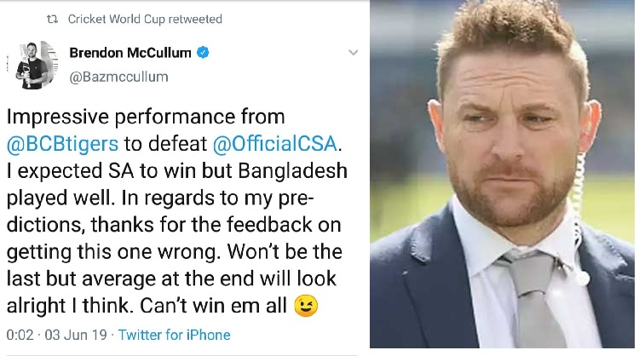Click the @Bazmccullum handle
Image resolution: width=639 pixels, height=356 pixels.
tap(118, 77)
